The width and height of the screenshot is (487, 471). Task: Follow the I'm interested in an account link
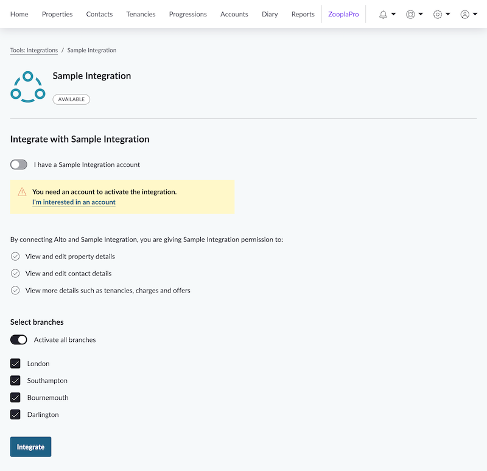74,202
